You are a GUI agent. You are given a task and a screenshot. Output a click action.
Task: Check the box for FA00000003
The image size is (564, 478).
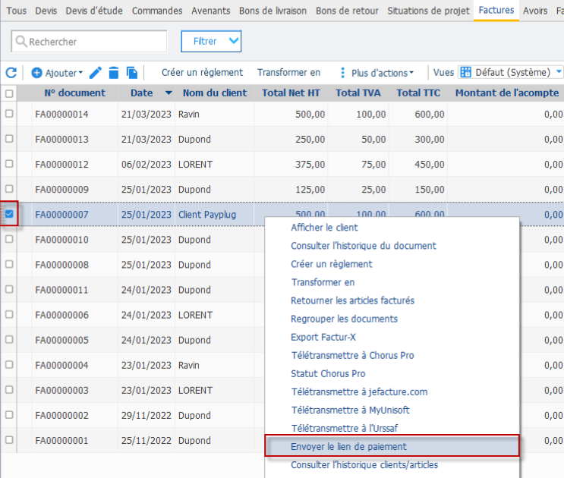tap(9, 390)
